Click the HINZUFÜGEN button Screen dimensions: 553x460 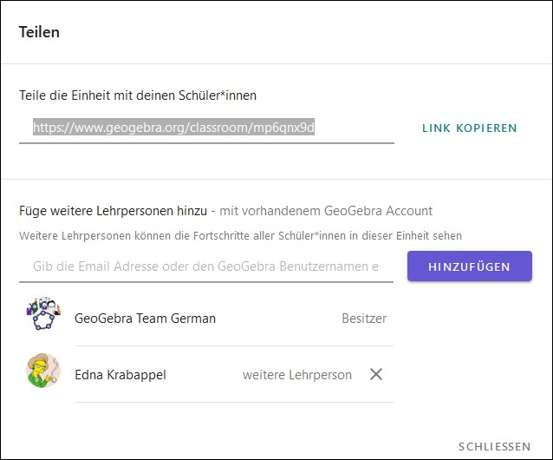point(470,266)
